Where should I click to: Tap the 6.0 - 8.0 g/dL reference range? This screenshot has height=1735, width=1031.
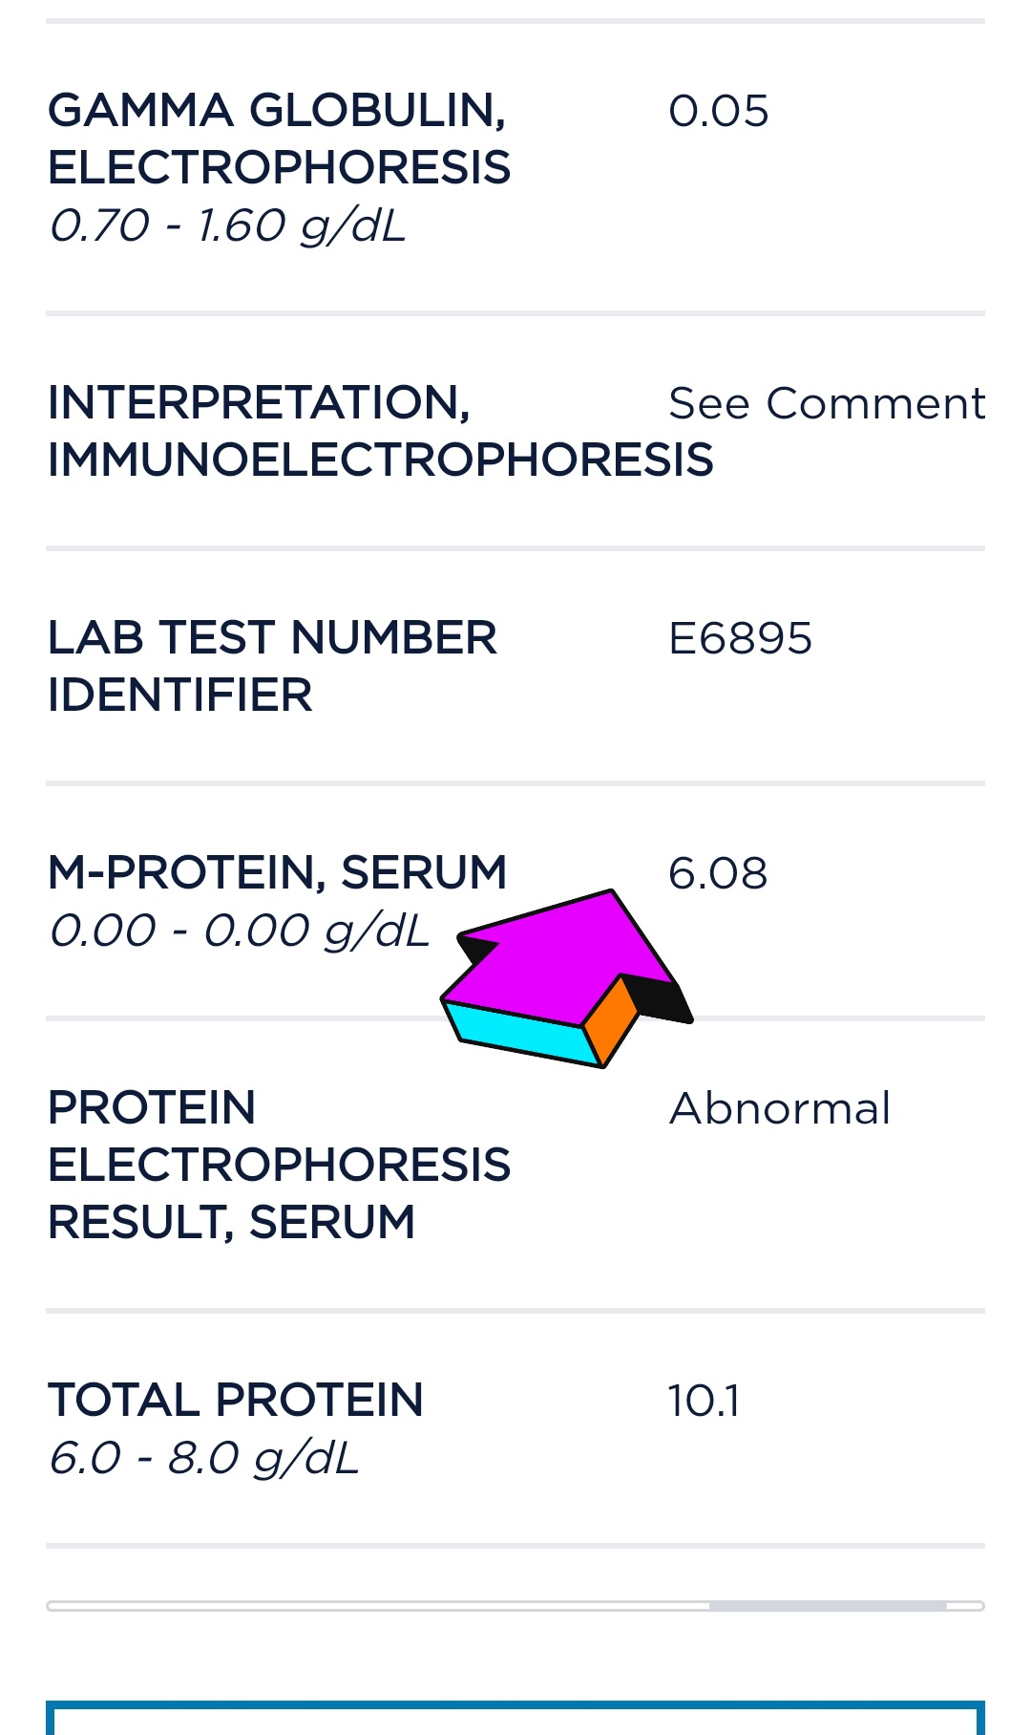click(204, 1458)
